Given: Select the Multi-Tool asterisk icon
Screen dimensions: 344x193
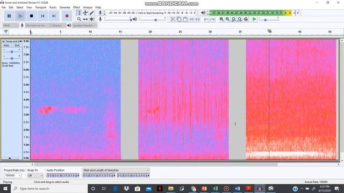Looking at the screenshot, I should coord(92,19).
